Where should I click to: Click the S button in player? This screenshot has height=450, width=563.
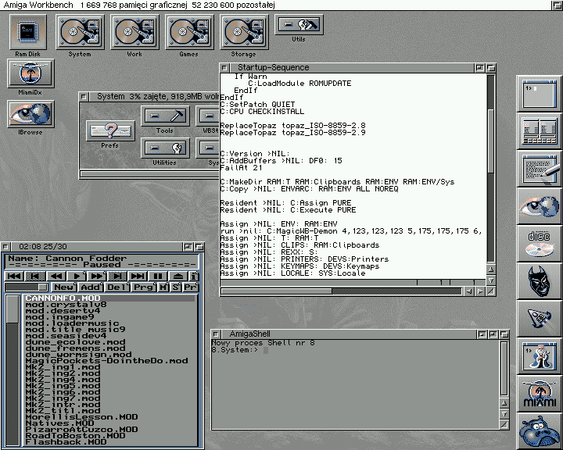coord(176,287)
